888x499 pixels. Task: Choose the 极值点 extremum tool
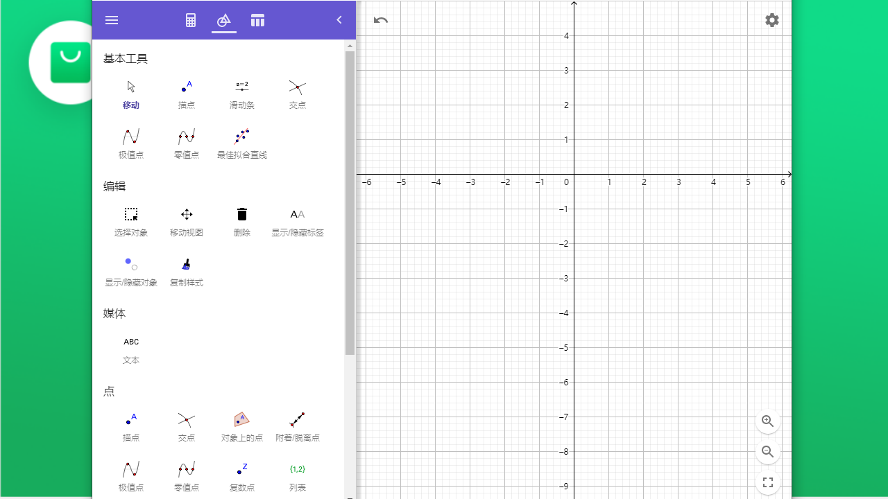(131, 142)
